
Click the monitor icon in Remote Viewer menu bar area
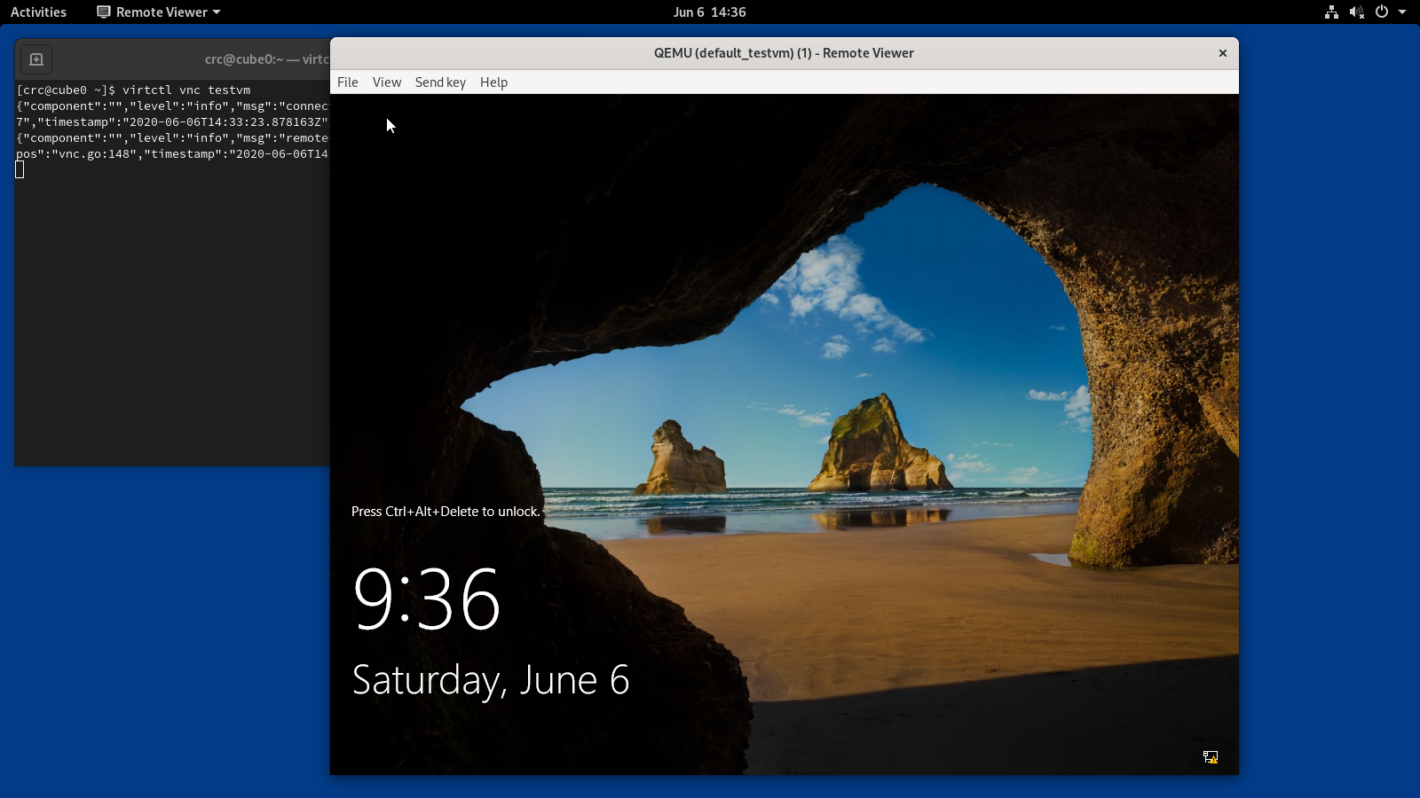pos(103,12)
